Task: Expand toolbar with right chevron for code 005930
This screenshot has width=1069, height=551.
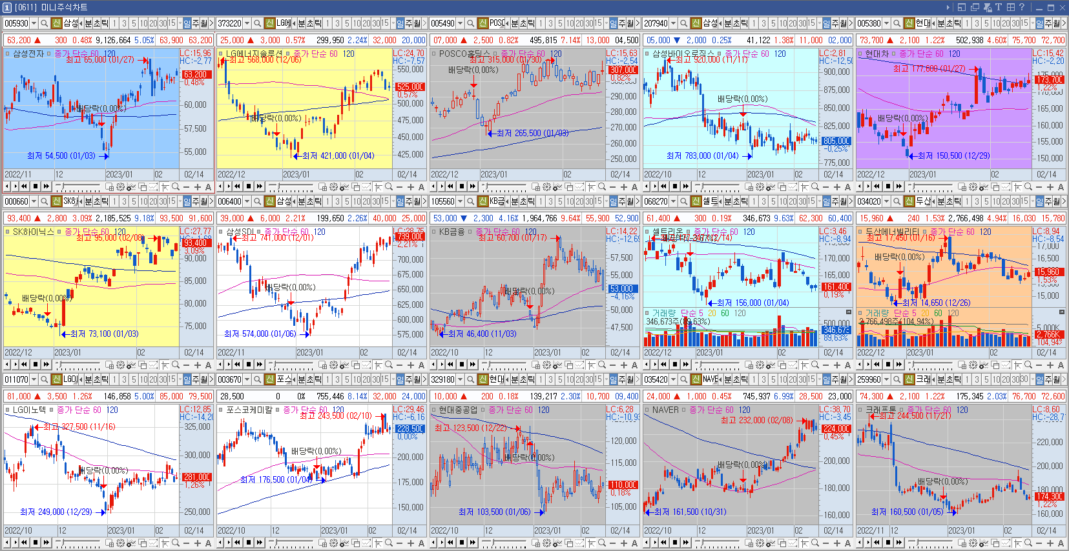Action: click(211, 23)
